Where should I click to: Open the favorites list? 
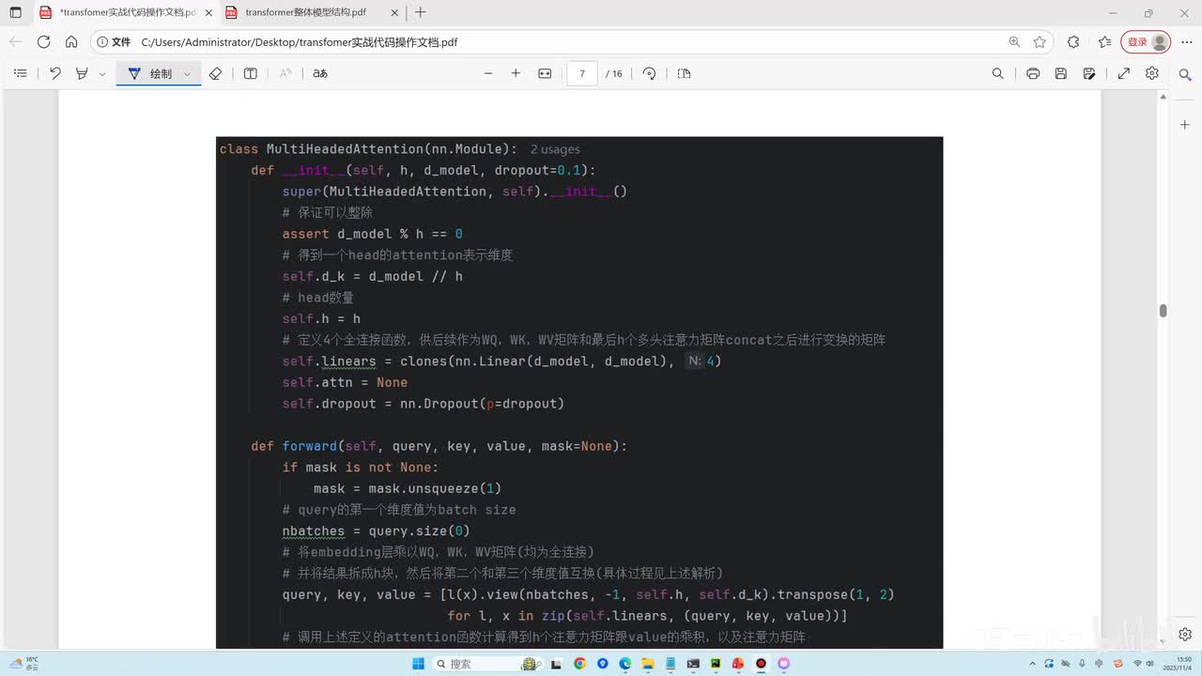pyautogui.click(x=1104, y=42)
